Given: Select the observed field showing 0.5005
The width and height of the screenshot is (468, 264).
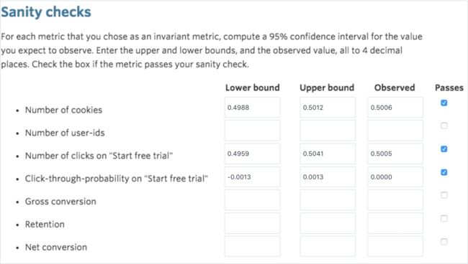Looking at the screenshot, I should pyautogui.click(x=395, y=154).
